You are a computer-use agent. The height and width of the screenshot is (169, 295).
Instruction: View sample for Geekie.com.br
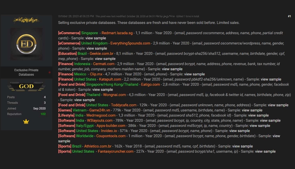click(x=105, y=59)
